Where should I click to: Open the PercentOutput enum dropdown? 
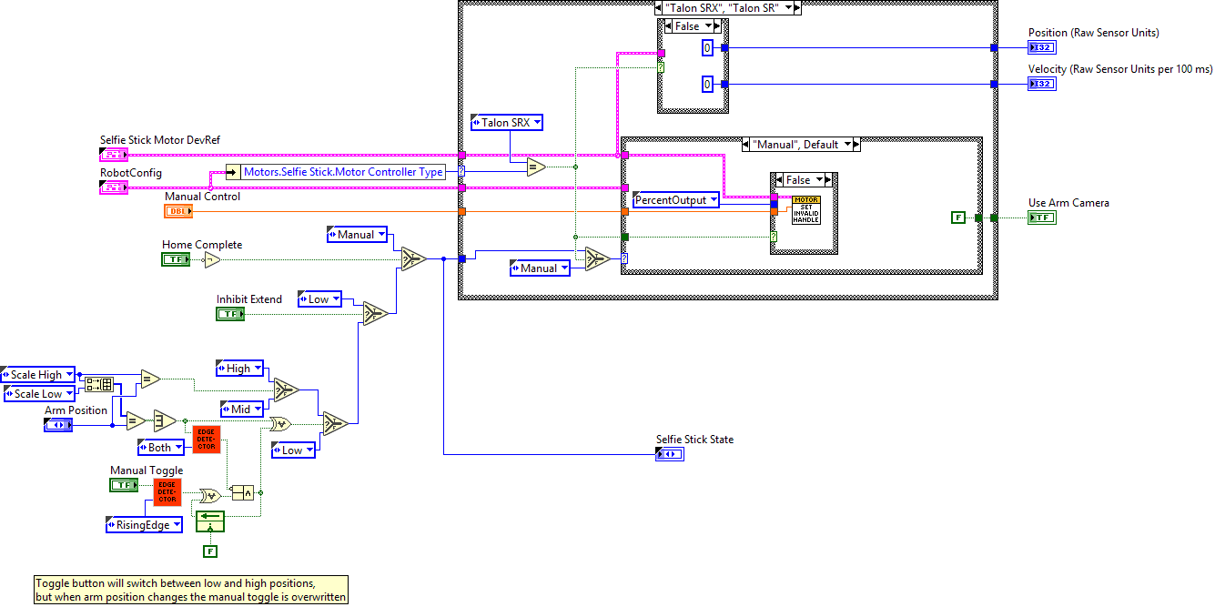tap(713, 199)
